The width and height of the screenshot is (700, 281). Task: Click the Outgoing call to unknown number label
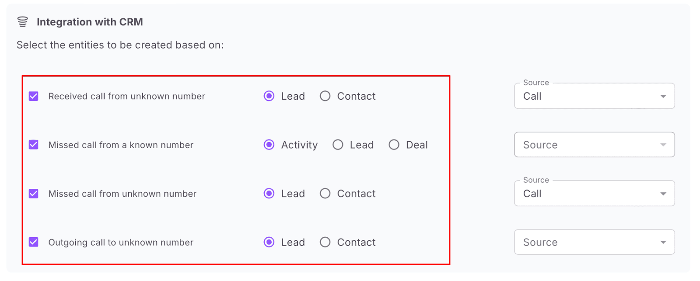(x=121, y=243)
